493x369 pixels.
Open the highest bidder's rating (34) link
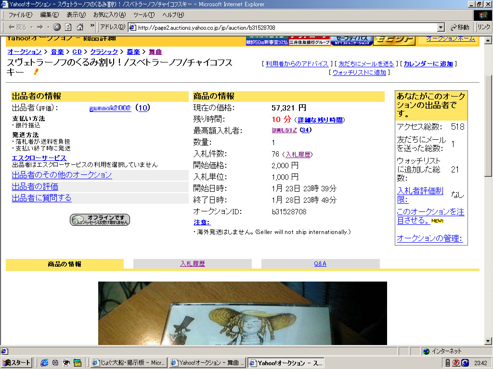click(305, 130)
